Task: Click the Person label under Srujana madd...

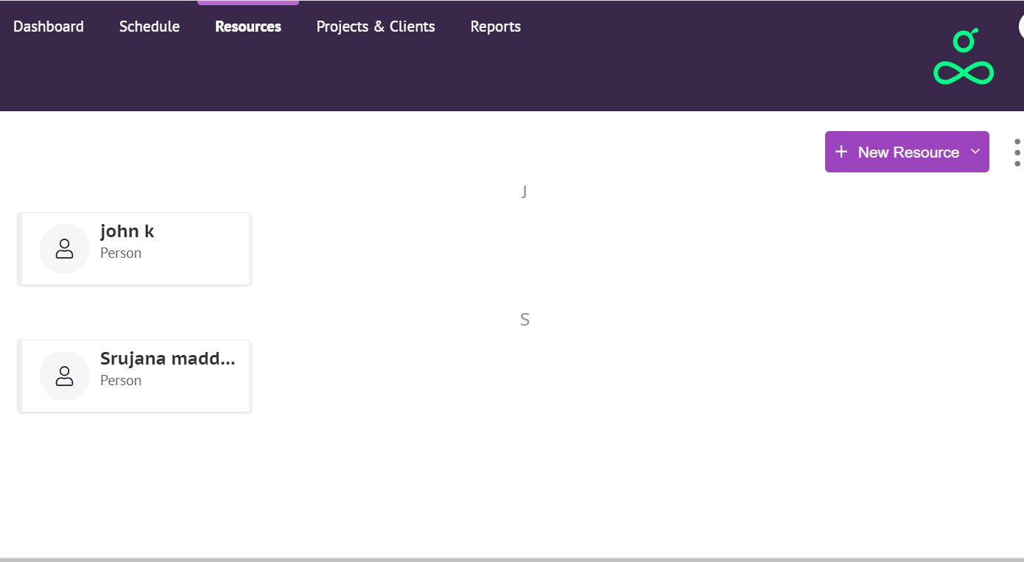Action: pyautogui.click(x=121, y=380)
